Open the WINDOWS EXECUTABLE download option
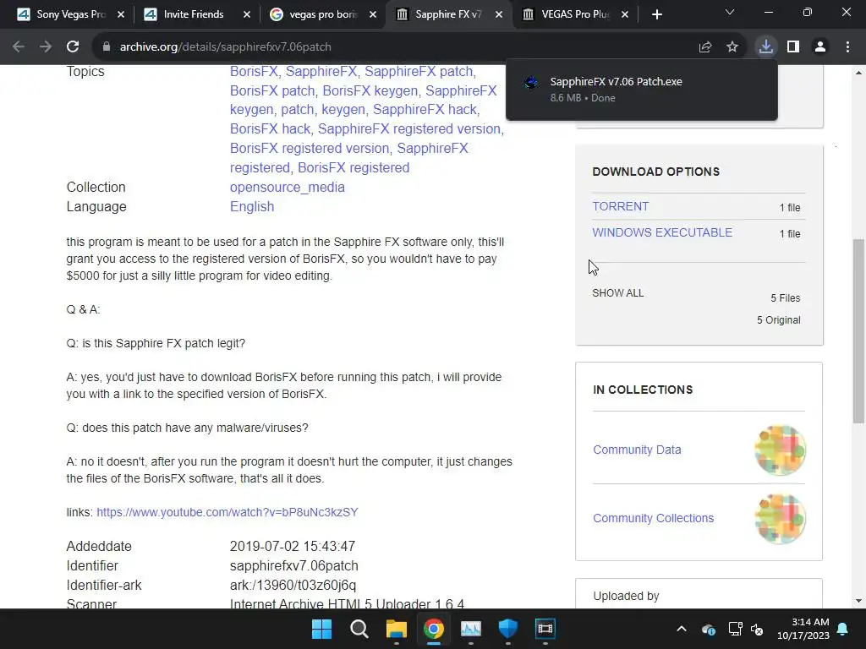Screen dimensions: 866x649 [x=662, y=232]
